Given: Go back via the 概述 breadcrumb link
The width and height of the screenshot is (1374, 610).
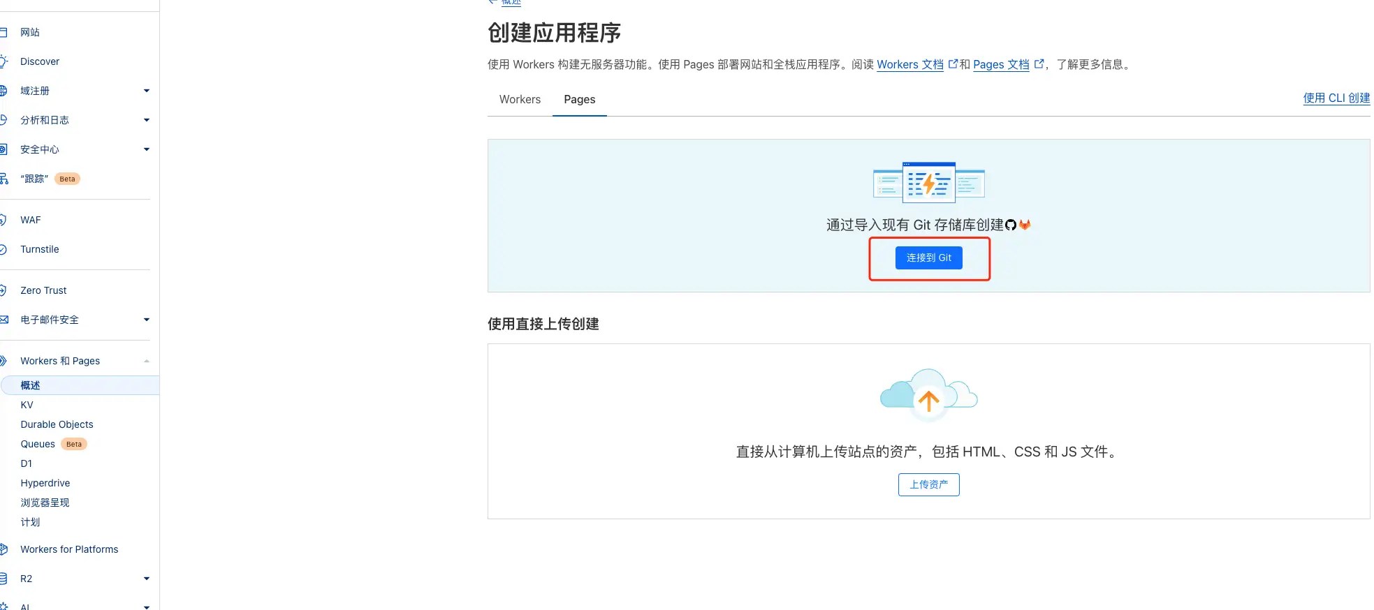Looking at the screenshot, I should 511,2.
